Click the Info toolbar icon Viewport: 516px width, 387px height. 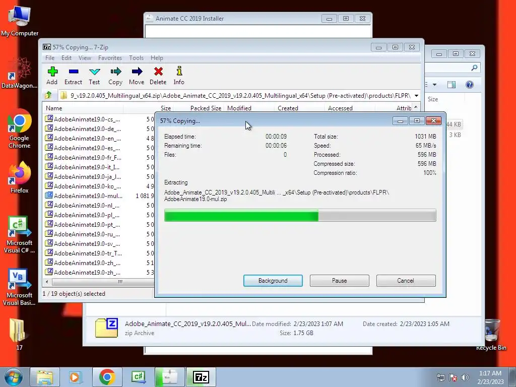(179, 76)
